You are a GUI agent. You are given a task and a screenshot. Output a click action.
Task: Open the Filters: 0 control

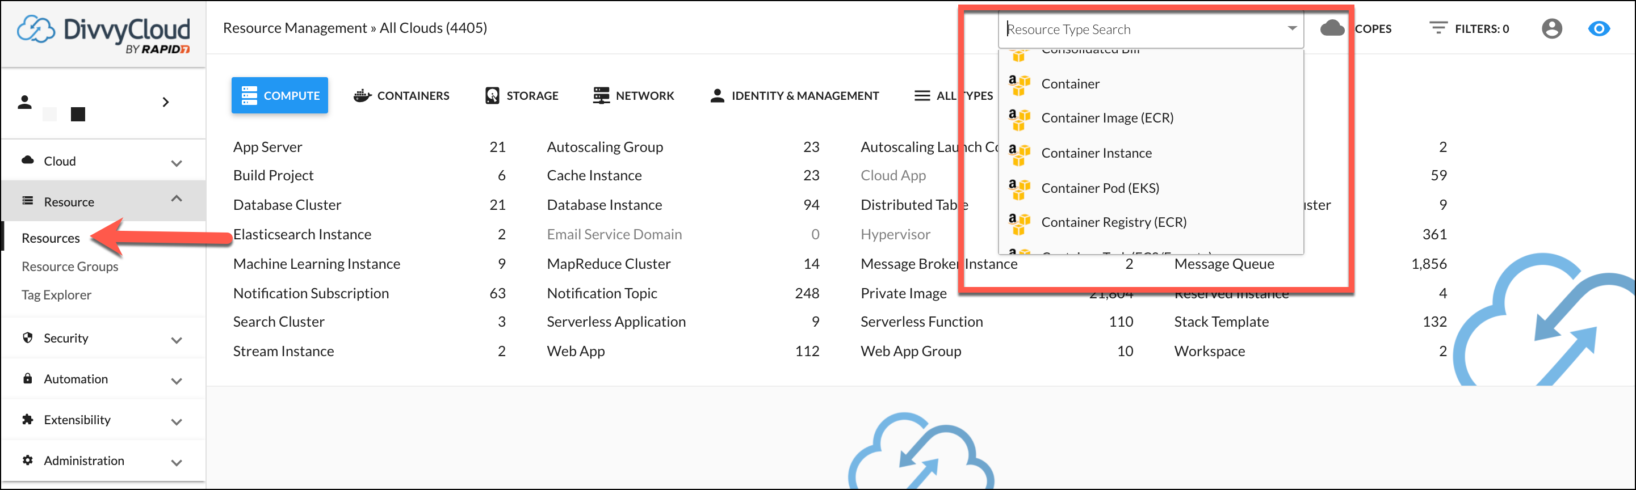(1469, 28)
